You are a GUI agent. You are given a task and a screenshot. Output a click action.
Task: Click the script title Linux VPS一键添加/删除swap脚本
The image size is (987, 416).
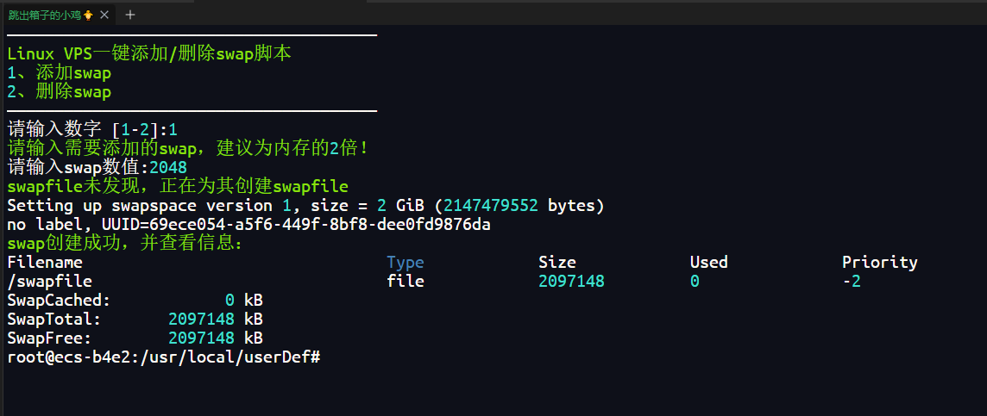149,53
